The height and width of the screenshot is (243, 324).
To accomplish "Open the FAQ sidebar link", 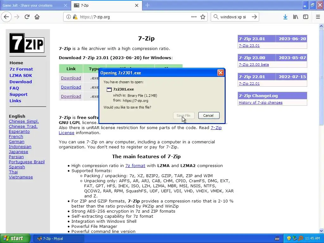I will click(x=14, y=88).
